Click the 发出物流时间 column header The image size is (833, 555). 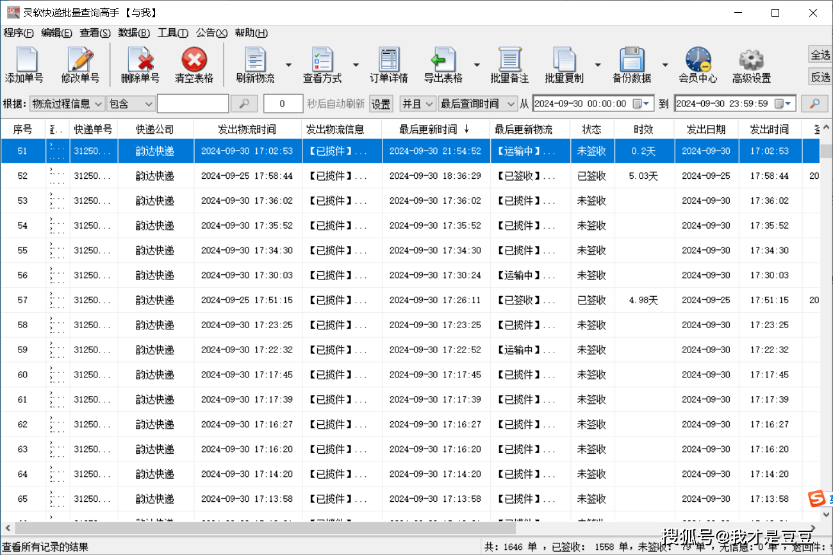tap(247, 129)
